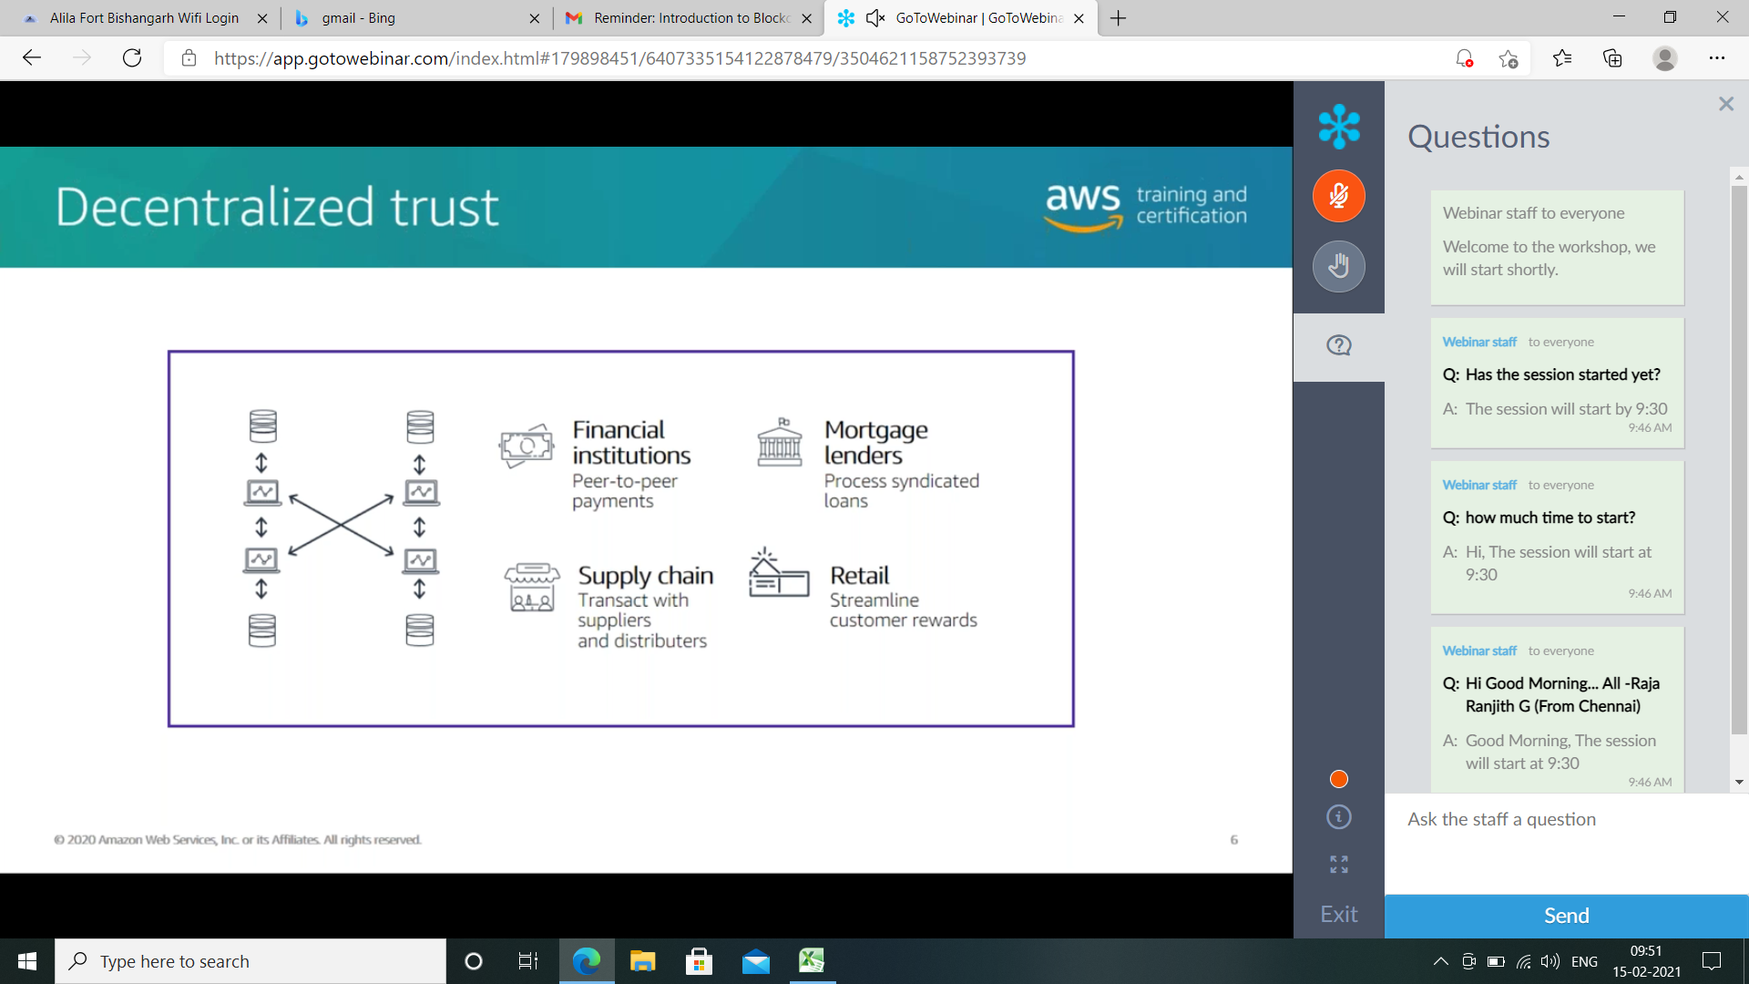Click the GoToWebinar flower logo
Screen dimensions: 1749x984
1338,126
